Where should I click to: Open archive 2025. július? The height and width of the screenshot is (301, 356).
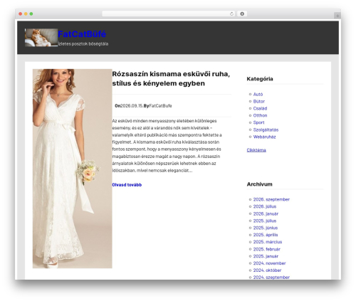tap(265, 221)
